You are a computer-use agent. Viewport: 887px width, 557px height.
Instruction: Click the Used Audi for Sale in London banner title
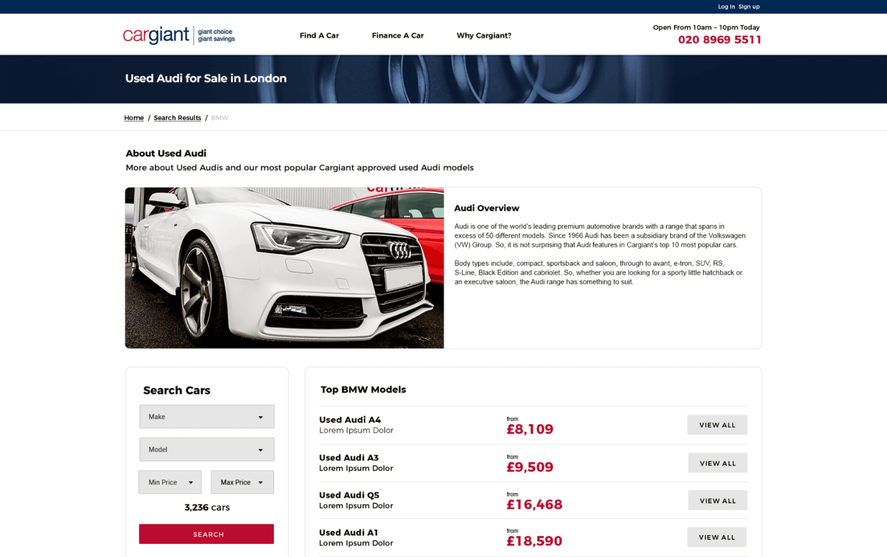[206, 78]
